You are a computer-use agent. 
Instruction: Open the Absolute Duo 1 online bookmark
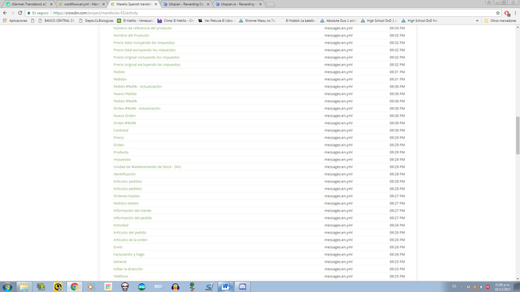pyautogui.click(x=338, y=20)
